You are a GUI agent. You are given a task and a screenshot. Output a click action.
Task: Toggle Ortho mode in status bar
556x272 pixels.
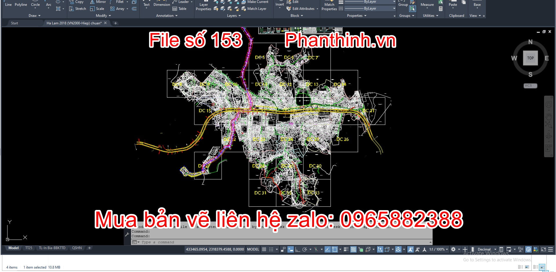[298, 249]
